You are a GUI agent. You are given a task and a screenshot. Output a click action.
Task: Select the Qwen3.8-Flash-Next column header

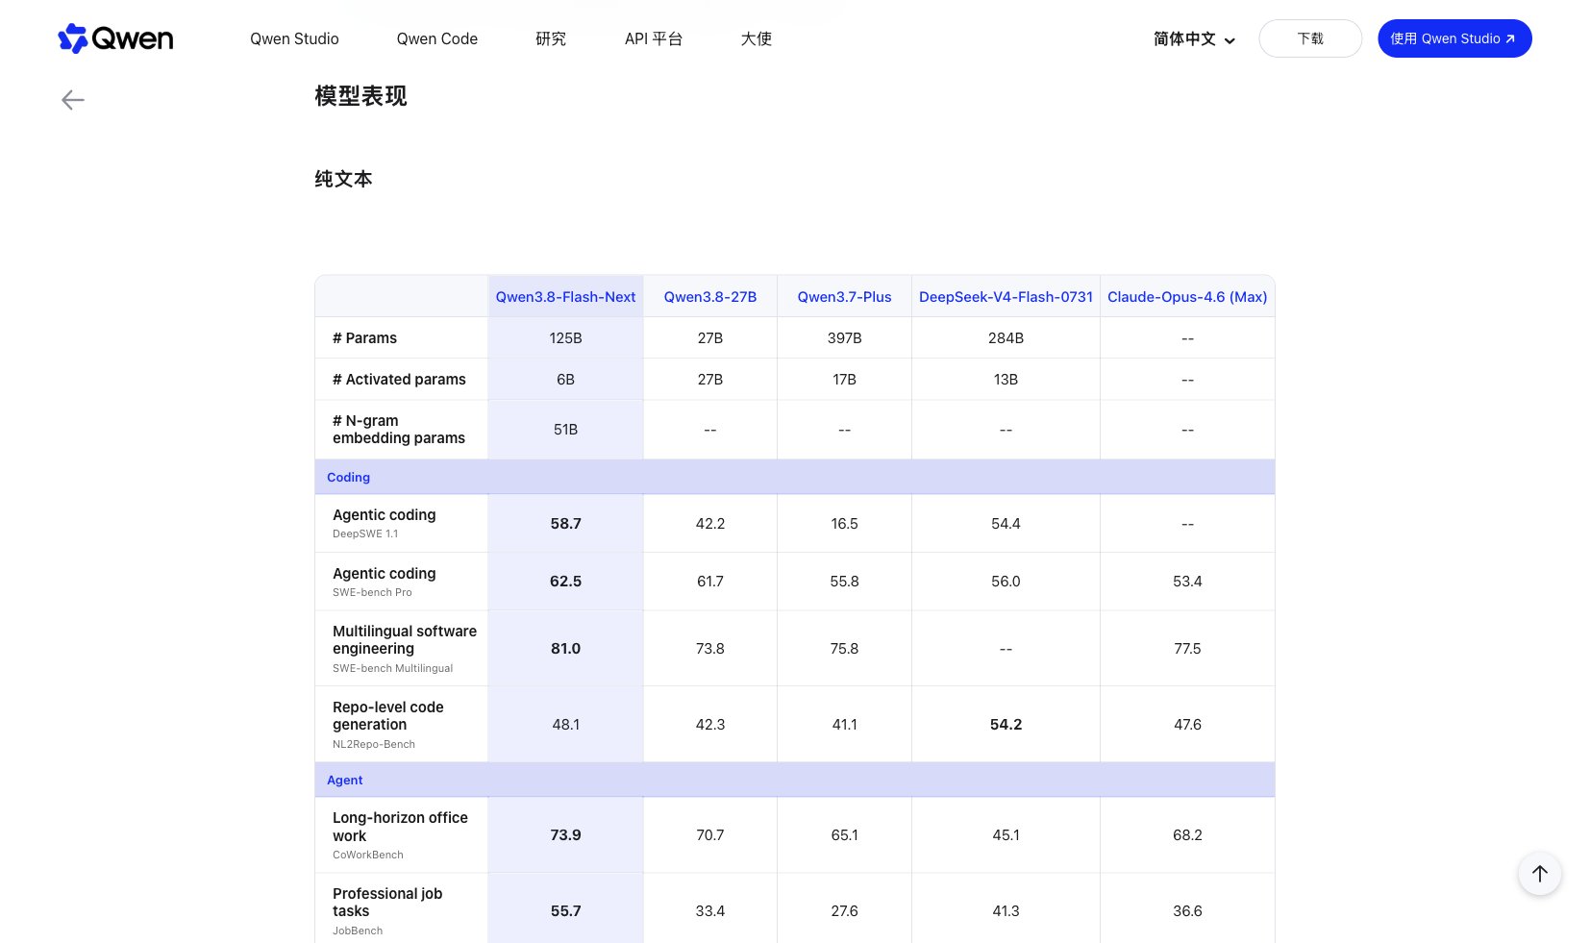click(565, 297)
